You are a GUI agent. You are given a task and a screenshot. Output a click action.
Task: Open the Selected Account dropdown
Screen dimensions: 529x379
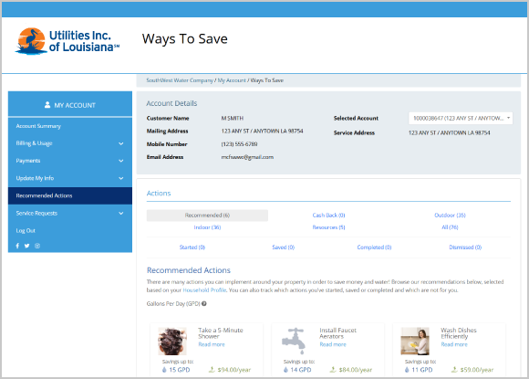(x=461, y=118)
